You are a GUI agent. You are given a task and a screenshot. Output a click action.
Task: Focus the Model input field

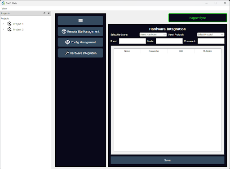point(169,41)
